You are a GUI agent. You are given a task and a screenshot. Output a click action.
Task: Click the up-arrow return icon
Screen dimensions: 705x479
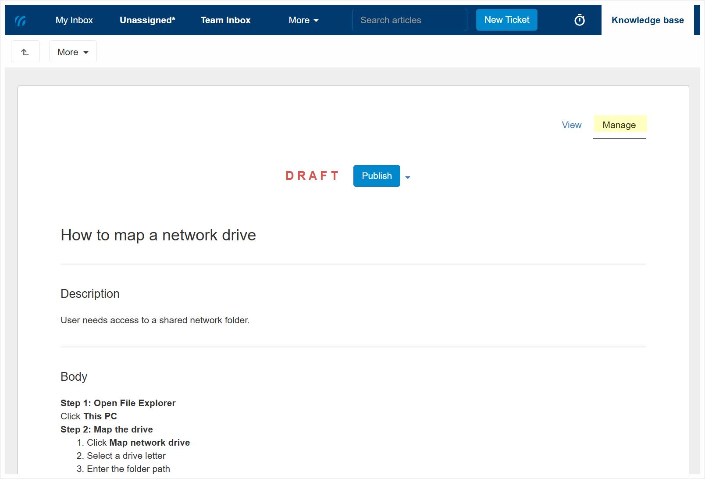tap(25, 51)
